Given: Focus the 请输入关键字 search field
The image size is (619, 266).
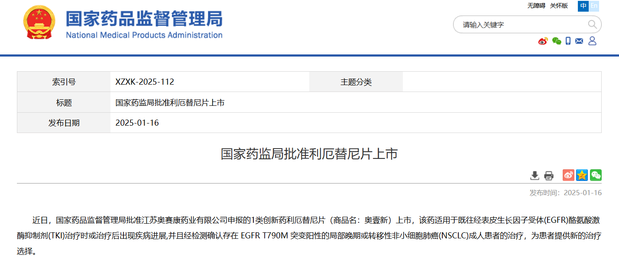Looking at the screenshot, I should 520,25.
